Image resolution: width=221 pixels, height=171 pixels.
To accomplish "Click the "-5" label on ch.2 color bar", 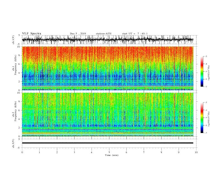I will [206, 118].
